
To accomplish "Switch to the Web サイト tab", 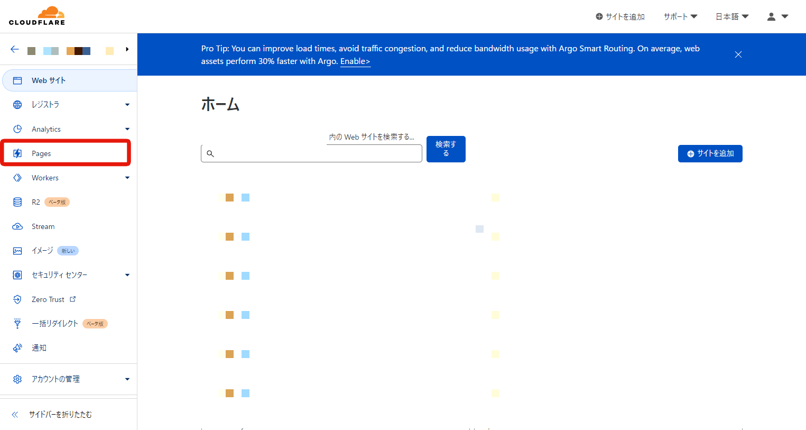I will (49, 80).
